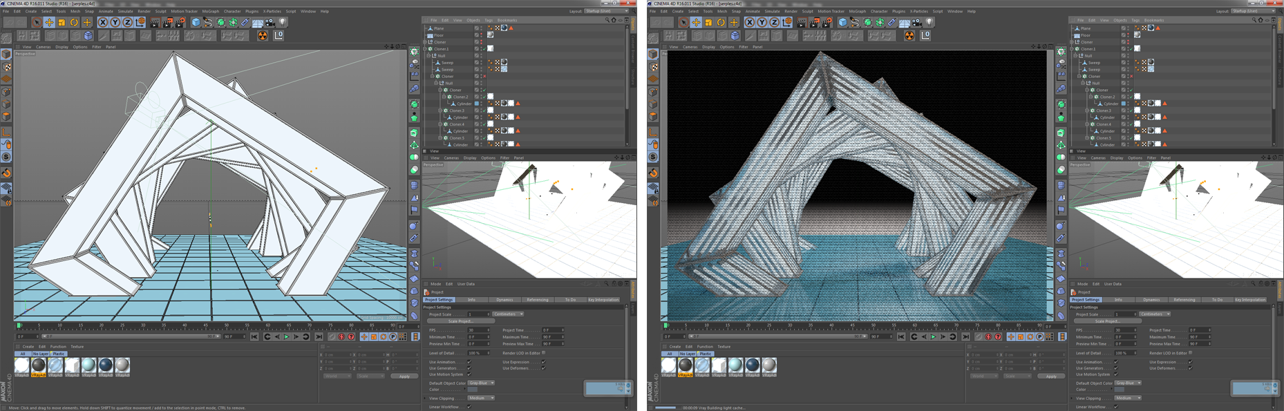Viewport: 1284px width, 411px height.
Task: Click the Floor/environment icon in left window
Action: pyautogui.click(x=257, y=22)
